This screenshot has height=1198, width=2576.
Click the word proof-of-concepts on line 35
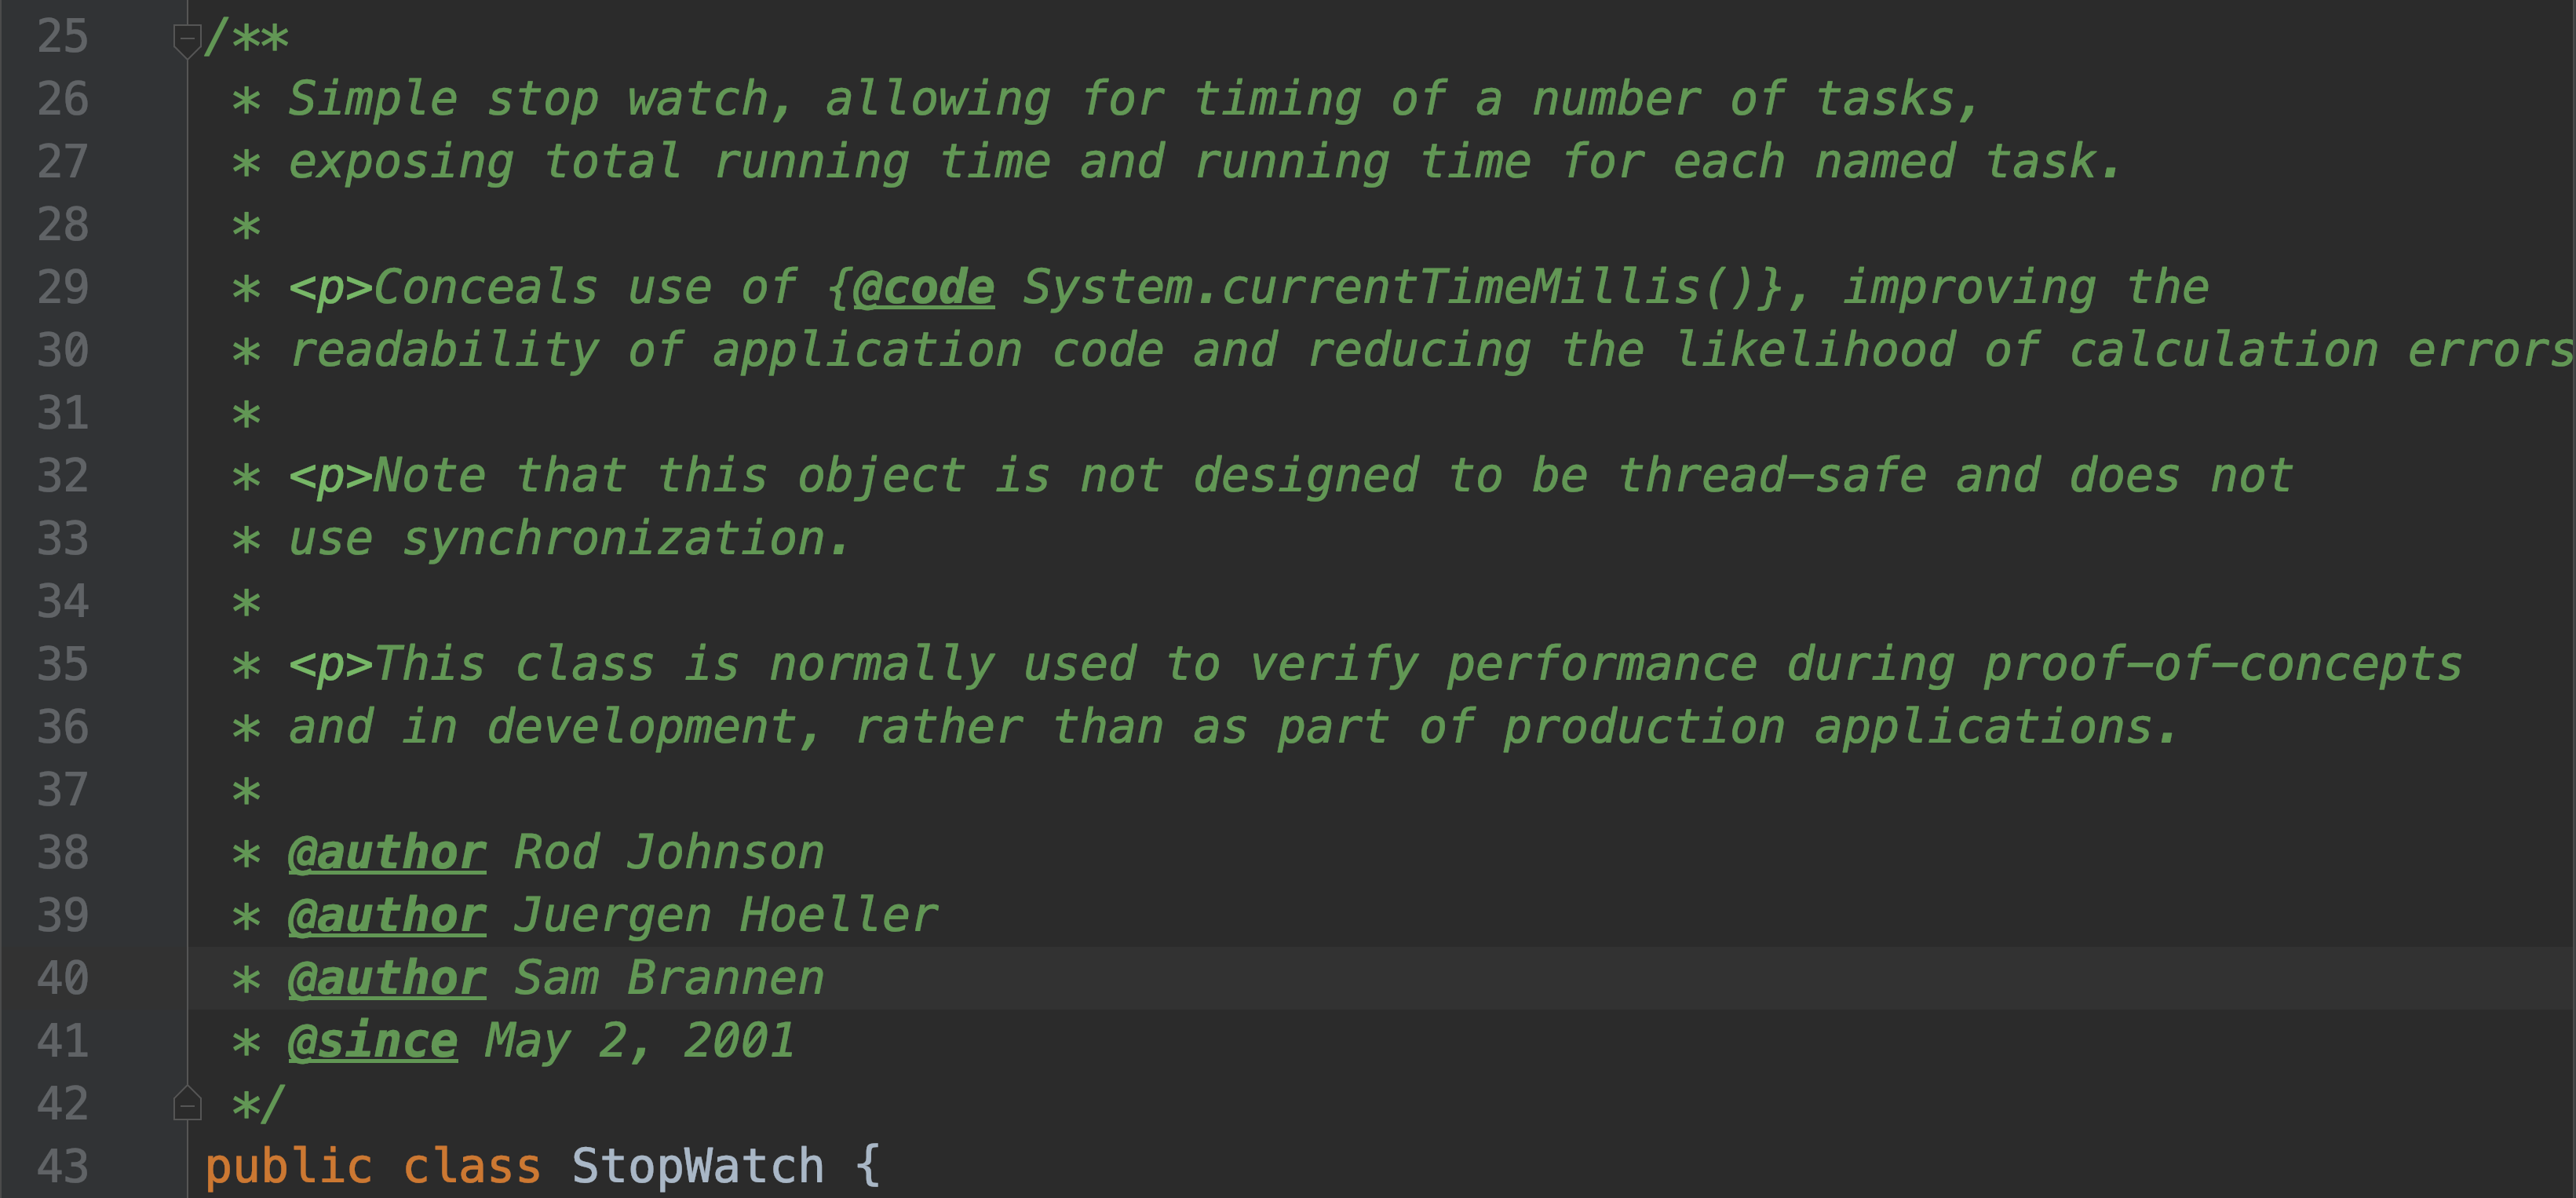pyautogui.click(x=2222, y=666)
